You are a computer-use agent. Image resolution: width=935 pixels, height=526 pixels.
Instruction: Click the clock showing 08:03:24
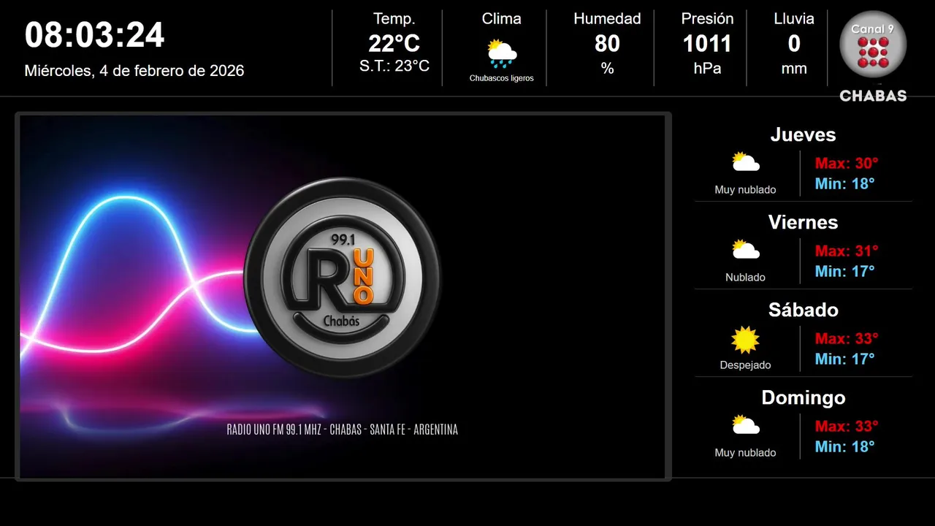pyautogui.click(x=95, y=35)
